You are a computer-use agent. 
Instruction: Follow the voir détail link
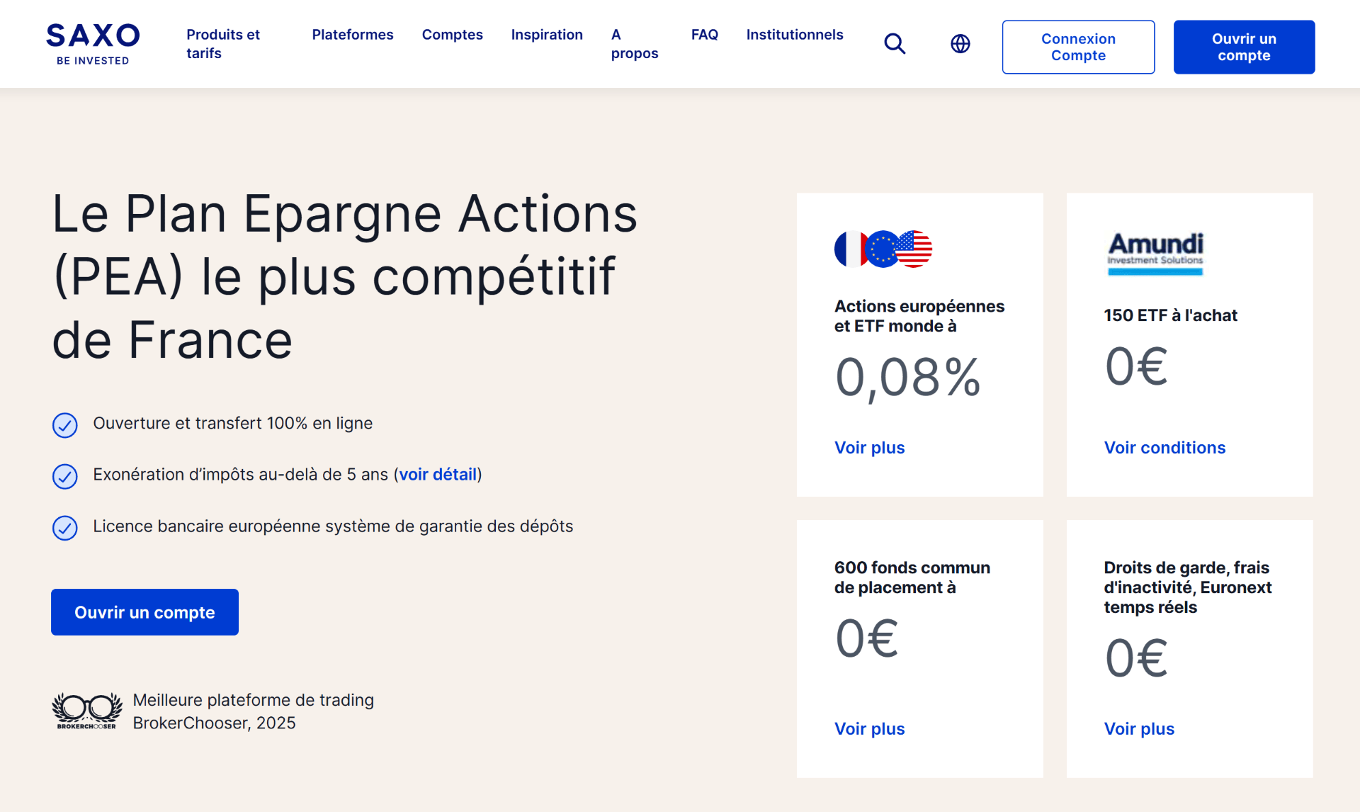click(438, 475)
